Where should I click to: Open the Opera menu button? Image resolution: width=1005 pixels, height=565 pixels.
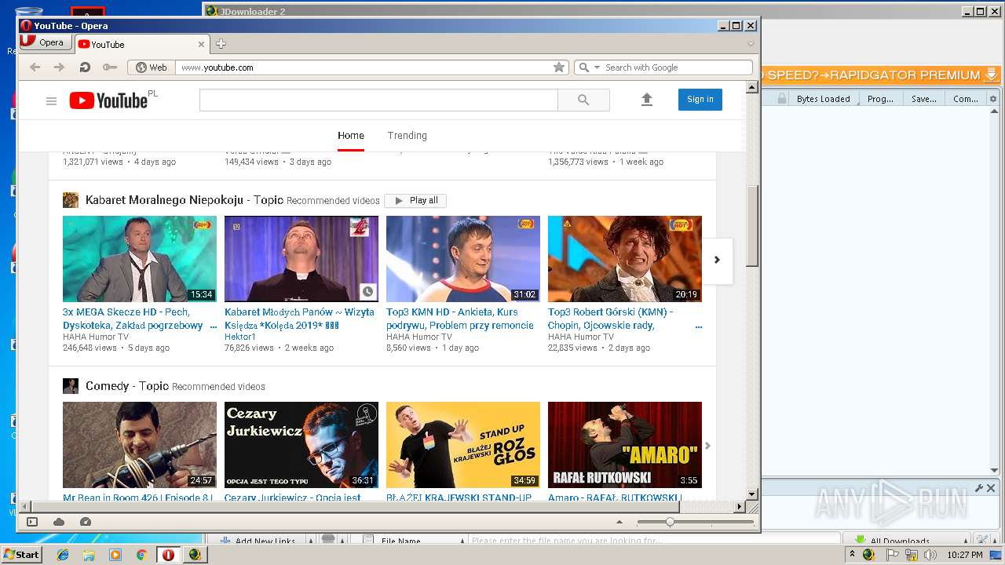[x=45, y=42]
